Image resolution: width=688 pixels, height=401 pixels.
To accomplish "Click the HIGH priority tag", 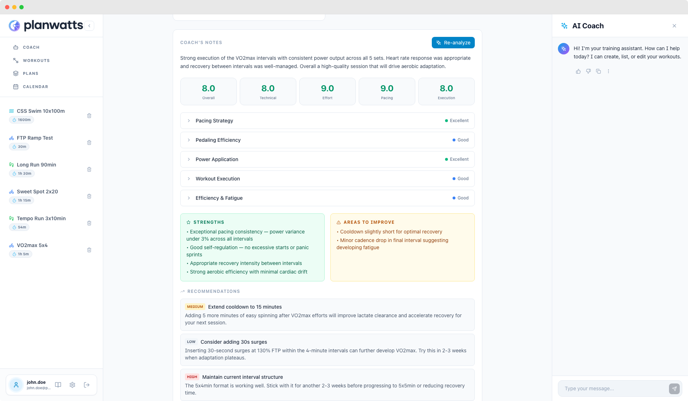I will [x=192, y=377].
